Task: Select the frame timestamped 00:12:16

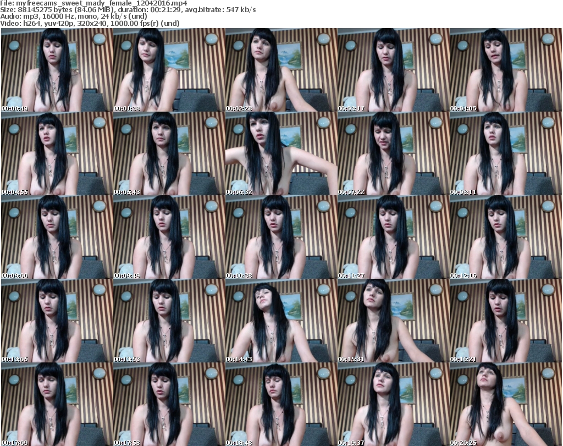Action: (505, 238)
